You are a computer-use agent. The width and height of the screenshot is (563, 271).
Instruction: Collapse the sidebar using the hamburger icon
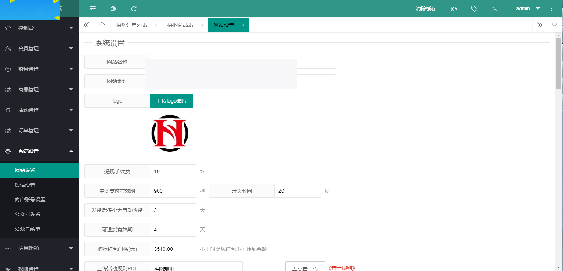point(92,8)
